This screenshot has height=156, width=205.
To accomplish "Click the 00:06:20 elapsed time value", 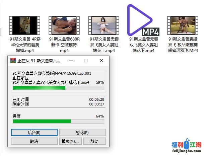I will point(96,99).
